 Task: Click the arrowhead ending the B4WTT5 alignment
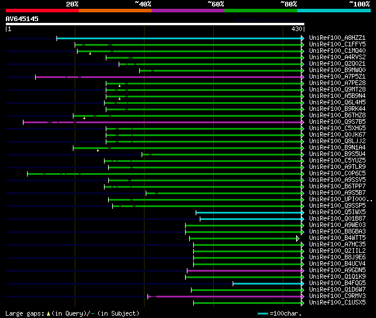pyautogui.click(x=298, y=238)
